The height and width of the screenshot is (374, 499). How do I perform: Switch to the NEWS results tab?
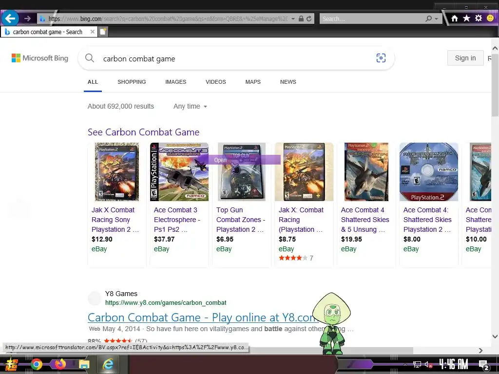[x=288, y=82]
